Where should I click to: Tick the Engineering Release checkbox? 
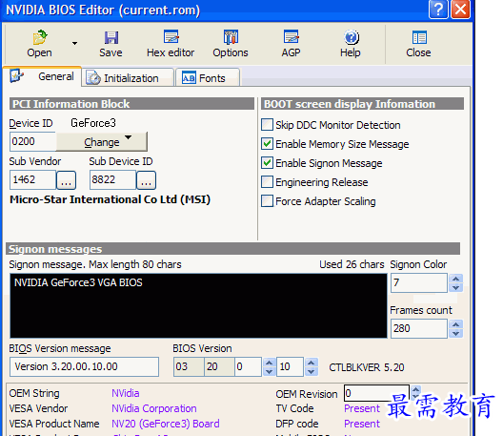[x=267, y=182]
